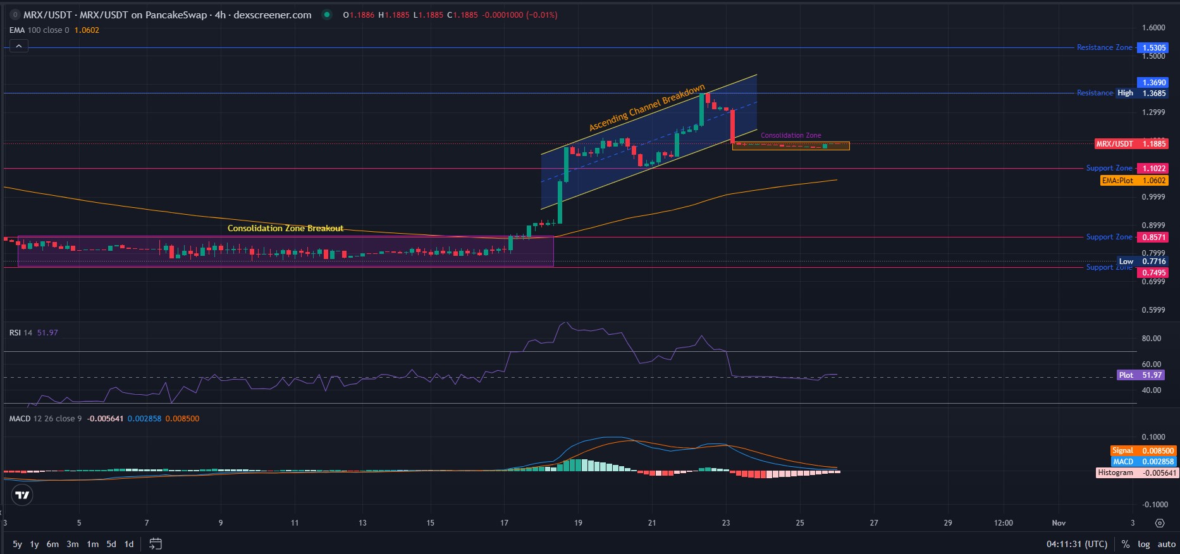Click the 0.7495 support price label
1180x554 pixels.
(x=1152, y=272)
